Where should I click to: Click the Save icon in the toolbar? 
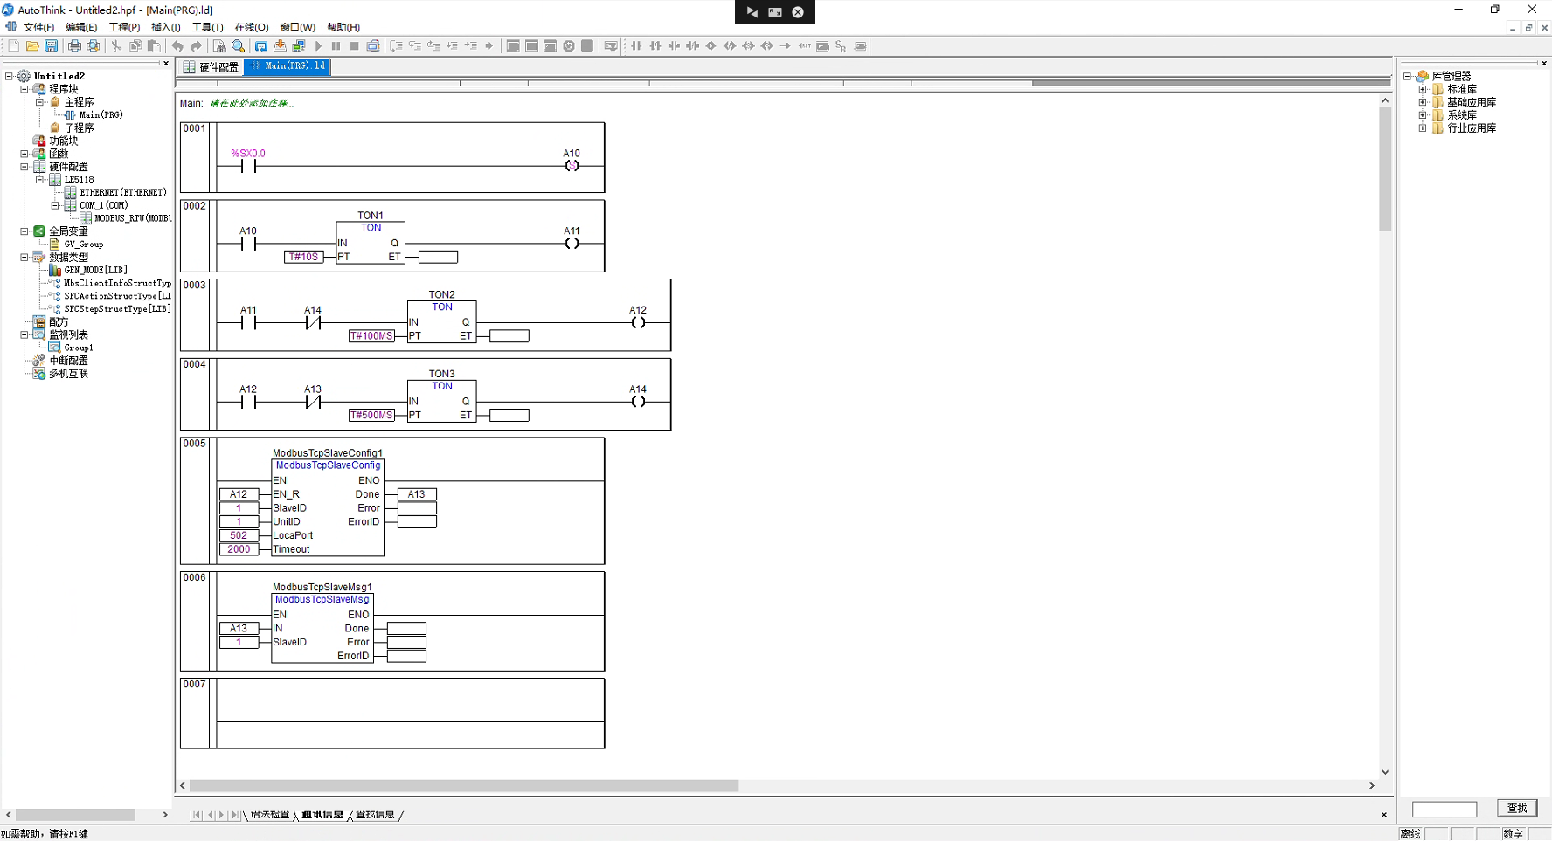click(x=52, y=46)
